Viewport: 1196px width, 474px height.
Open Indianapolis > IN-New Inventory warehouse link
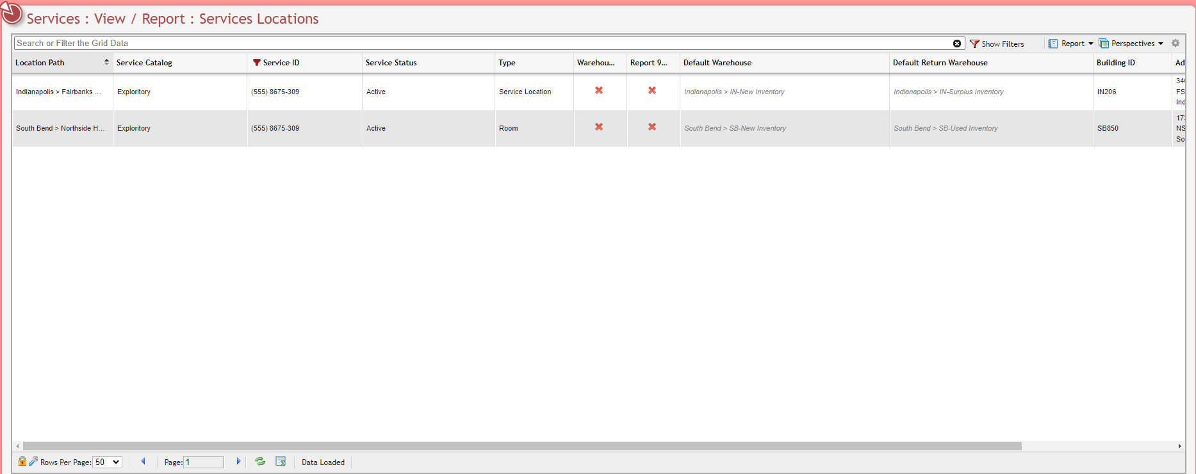[x=734, y=92]
